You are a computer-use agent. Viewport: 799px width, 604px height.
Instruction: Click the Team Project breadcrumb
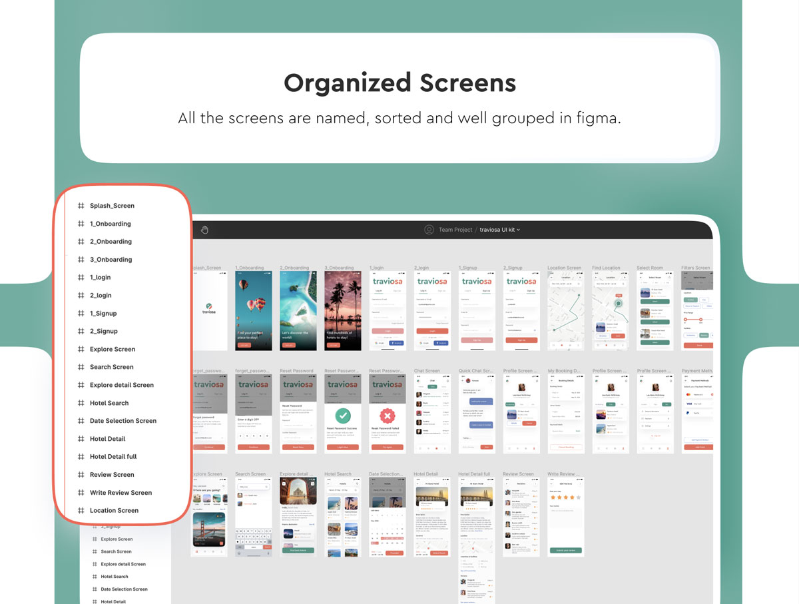coord(455,230)
